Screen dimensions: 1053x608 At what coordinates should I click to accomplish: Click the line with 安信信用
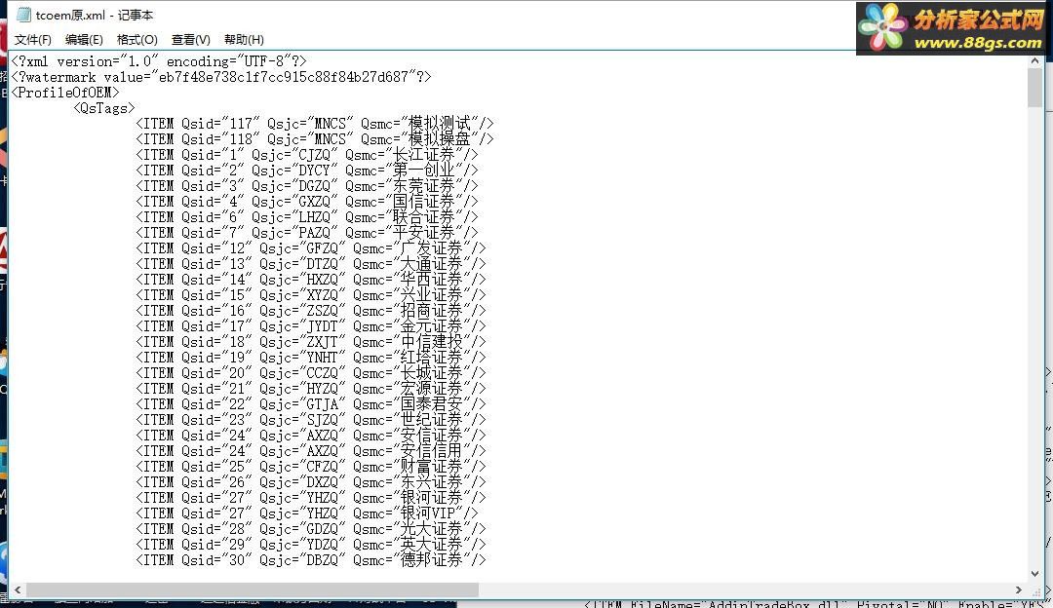point(310,451)
